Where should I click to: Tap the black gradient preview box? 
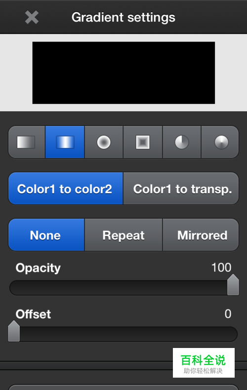(123, 73)
